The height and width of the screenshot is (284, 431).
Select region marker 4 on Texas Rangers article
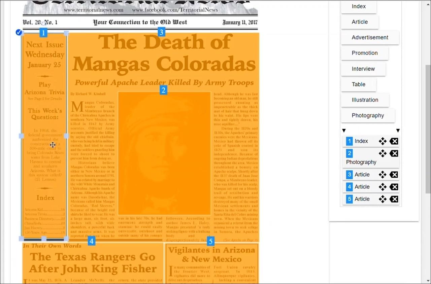click(x=91, y=241)
